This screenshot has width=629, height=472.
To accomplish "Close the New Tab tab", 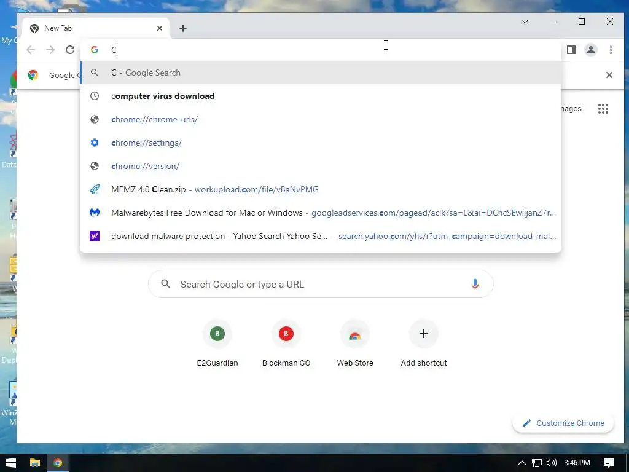I will pyautogui.click(x=160, y=28).
